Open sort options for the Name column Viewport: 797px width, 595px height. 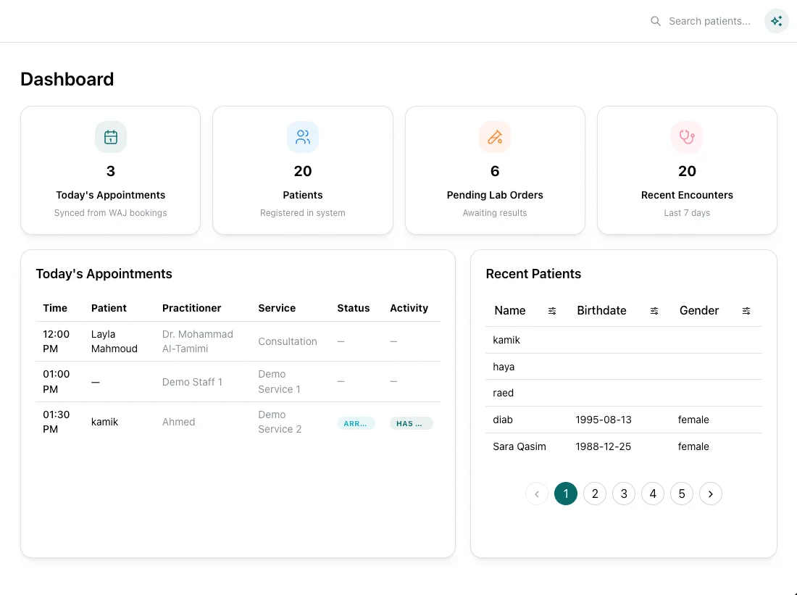552,310
